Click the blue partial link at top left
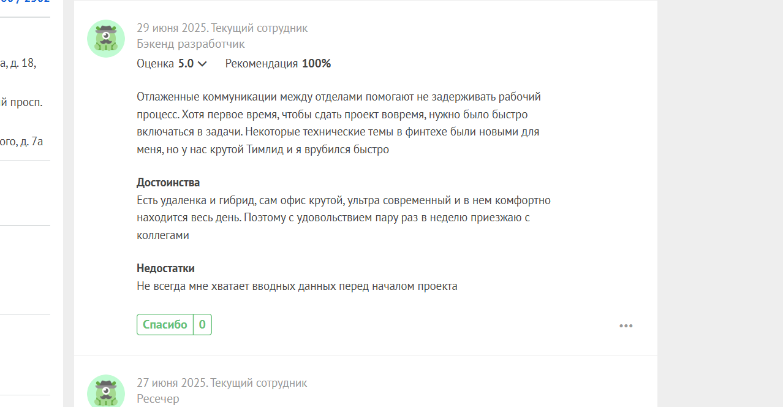This screenshot has width=783, height=407. click(25, 2)
